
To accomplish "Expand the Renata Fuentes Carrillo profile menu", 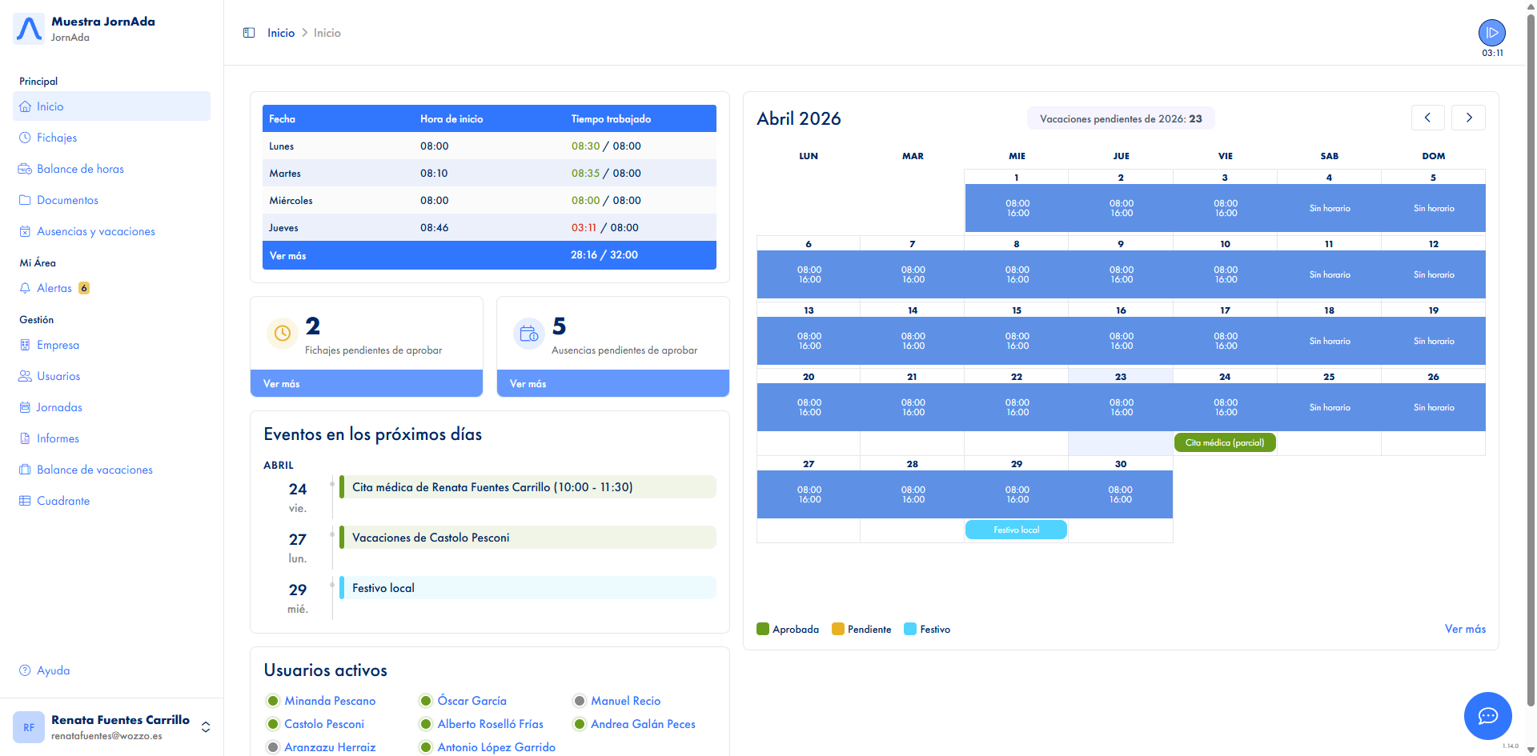I will (x=204, y=726).
